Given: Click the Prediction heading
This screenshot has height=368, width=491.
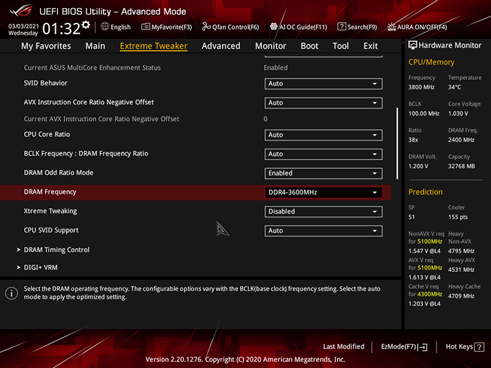Looking at the screenshot, I should coord(426,192).
